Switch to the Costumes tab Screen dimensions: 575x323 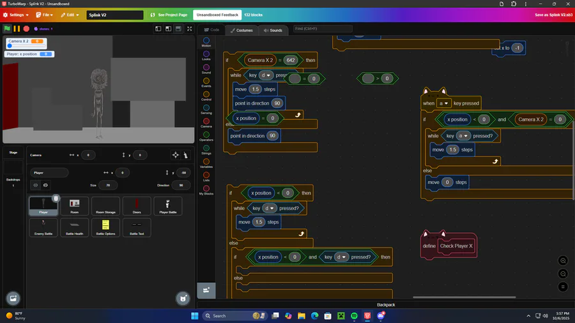click(241, 31)
